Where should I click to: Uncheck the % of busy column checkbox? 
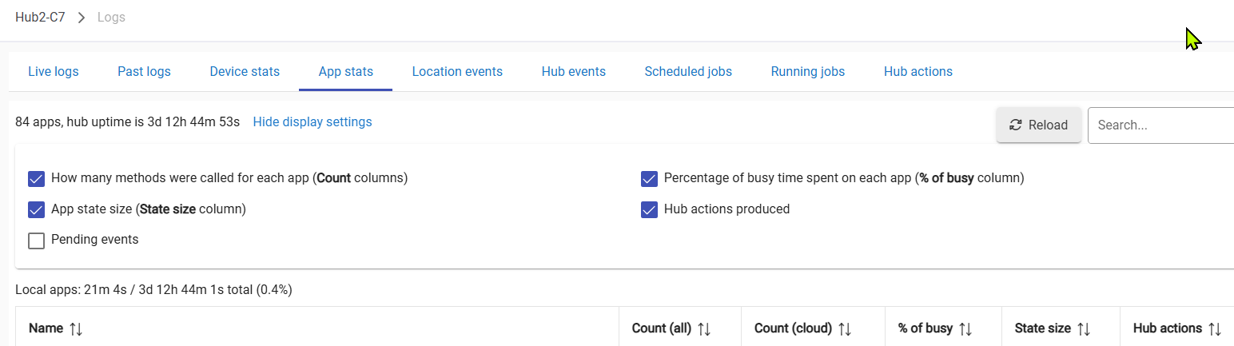(649, 178)
